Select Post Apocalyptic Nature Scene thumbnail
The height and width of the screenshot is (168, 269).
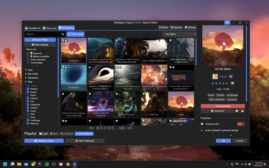pyautogui.click(x=127, y=78)
